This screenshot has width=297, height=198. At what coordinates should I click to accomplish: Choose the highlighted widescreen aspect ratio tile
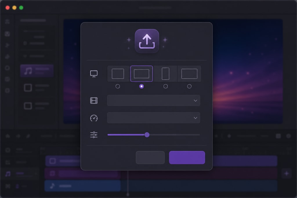pos(142,74)
